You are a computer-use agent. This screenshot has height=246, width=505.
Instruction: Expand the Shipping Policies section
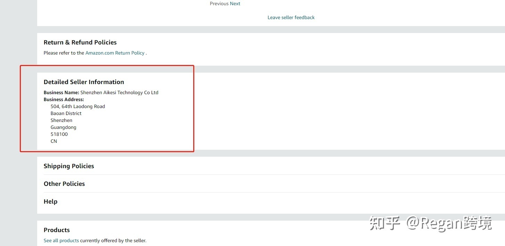69,166
